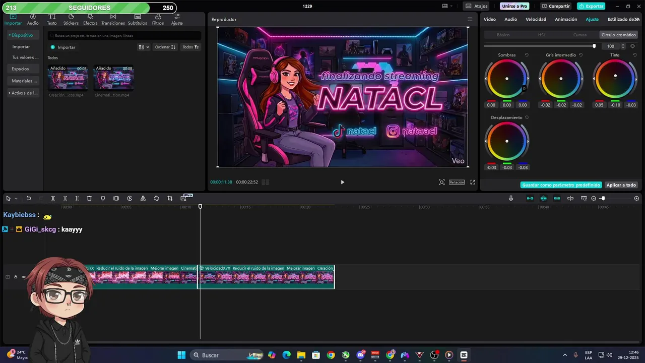Image resolution: width=645 pixels, height=363 pixels.
Task: Switch to the Velocidad tab
Action: pos(536,19)
